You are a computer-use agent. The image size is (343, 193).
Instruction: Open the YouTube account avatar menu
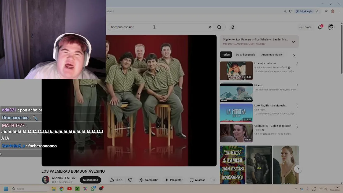click(331, 27)
